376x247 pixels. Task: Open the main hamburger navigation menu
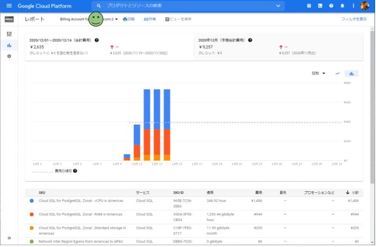tap(9, 6)
